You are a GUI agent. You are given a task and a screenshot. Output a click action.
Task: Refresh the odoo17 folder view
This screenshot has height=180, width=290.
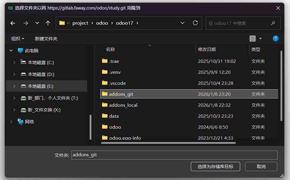tap(195, 23)
